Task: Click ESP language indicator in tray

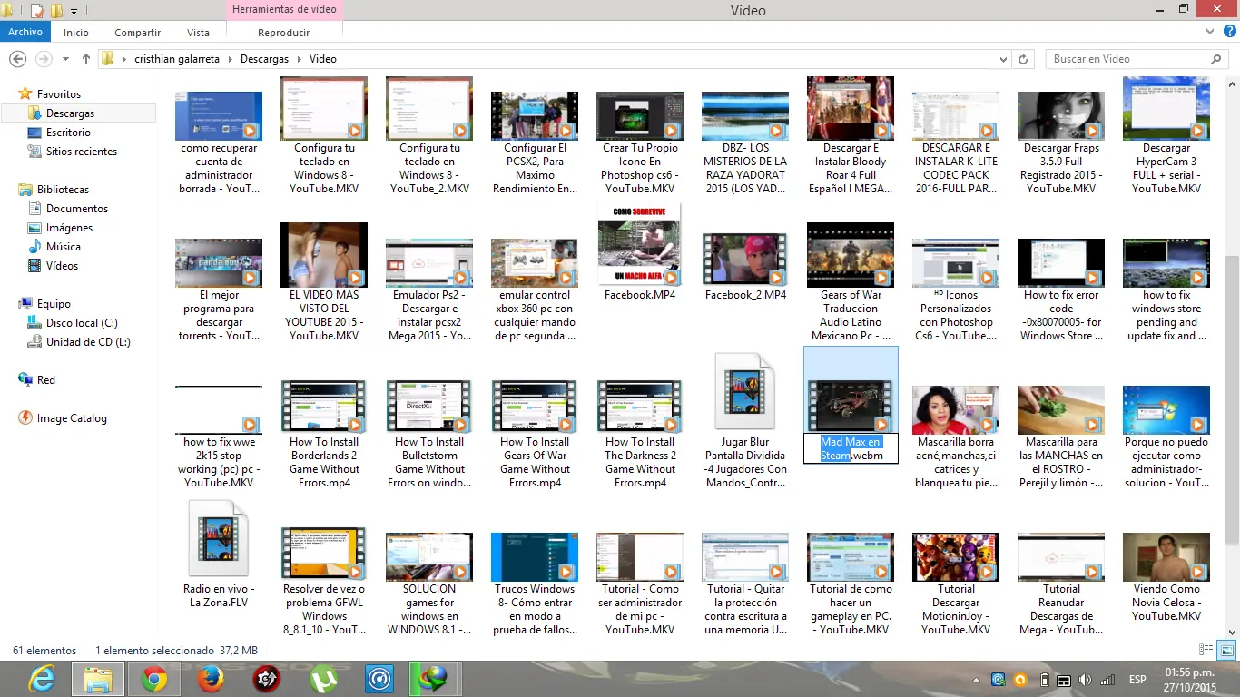Action: tap(1137, 679)
